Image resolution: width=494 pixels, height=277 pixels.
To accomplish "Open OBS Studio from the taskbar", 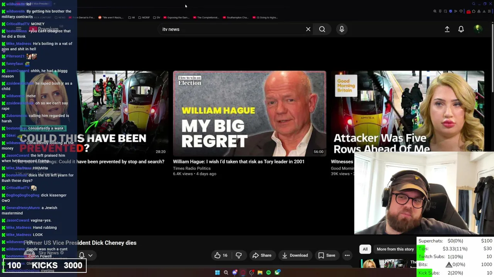I will pyautogui.click(x=252, y=272).
